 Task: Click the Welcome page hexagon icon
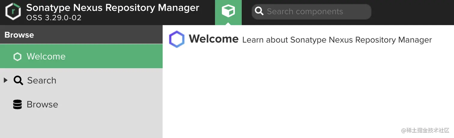click(177, 39)
